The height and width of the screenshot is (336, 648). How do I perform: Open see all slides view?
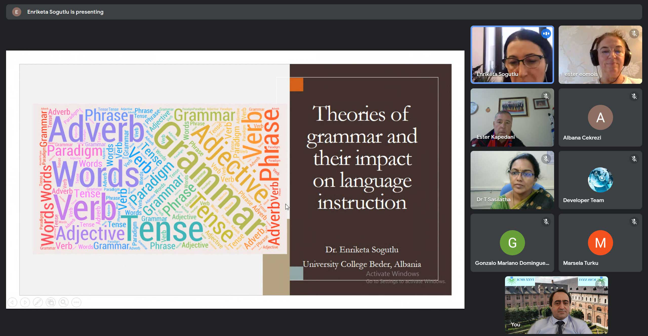pyautogui.click(x=51, y=302)
